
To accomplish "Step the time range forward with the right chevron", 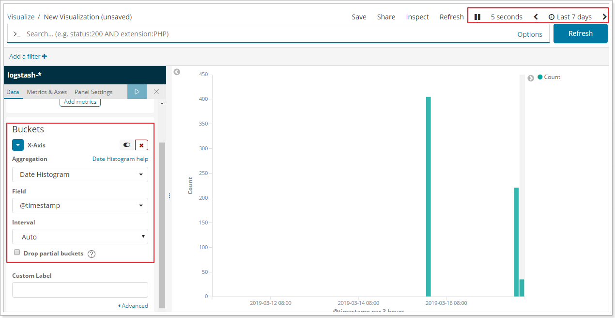I will pyautogui.click(x=604, y=17).
